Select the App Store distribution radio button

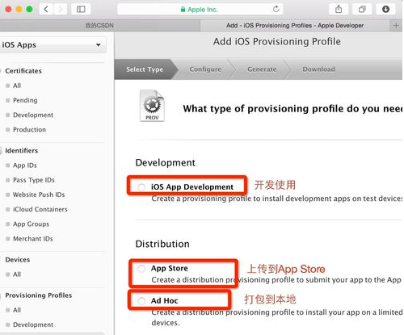click(141, 268)
